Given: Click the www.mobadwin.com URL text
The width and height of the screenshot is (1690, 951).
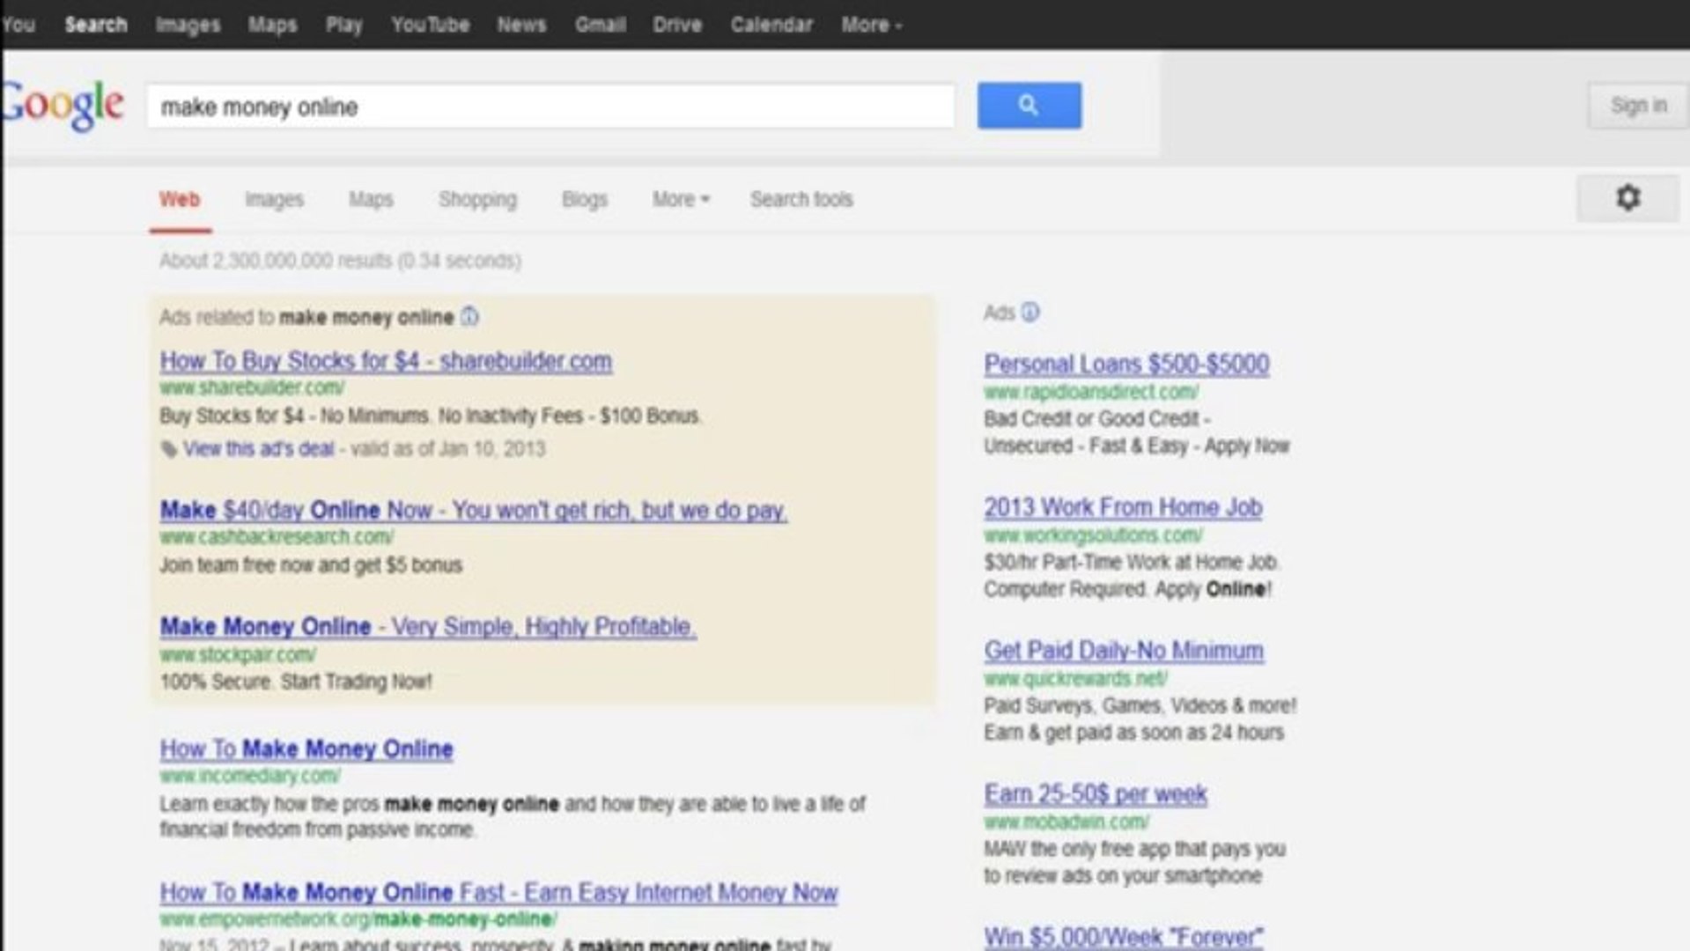Looking at the screenshot, I should (1066, 822).
